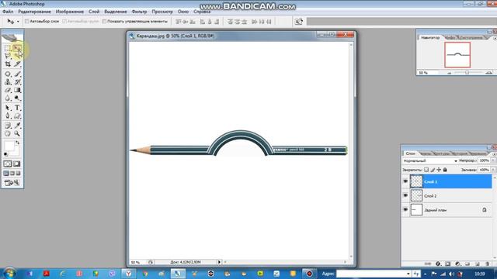Screen dimensions: 497x279
Task: Select the Clone Stamp tool
Action: (8, 82)
